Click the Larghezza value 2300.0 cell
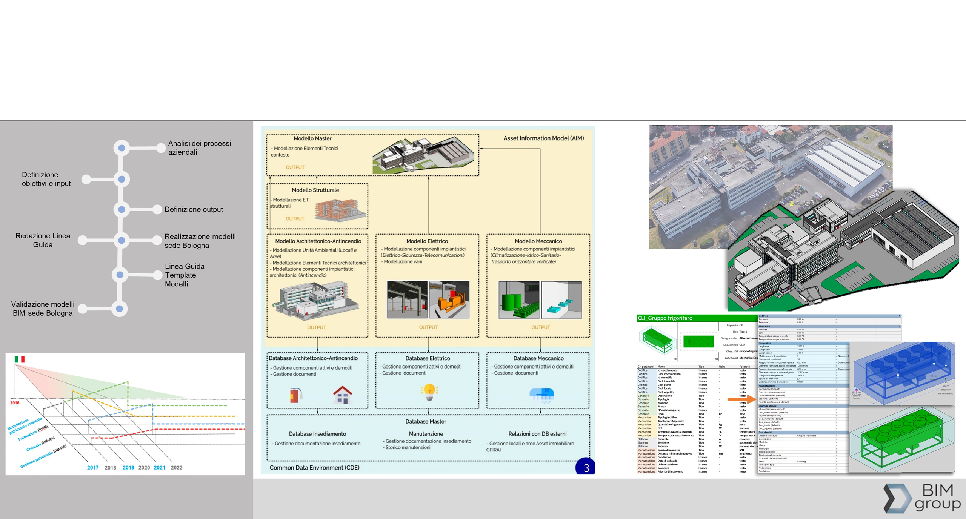The height and width of the screenshot is (519, 966). [x=815, y=346]
